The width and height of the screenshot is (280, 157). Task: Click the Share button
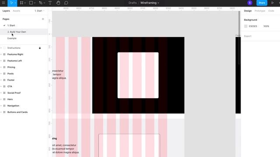point(262,3)
